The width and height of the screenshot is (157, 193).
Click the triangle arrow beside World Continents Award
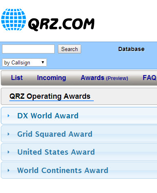(9, 170)
